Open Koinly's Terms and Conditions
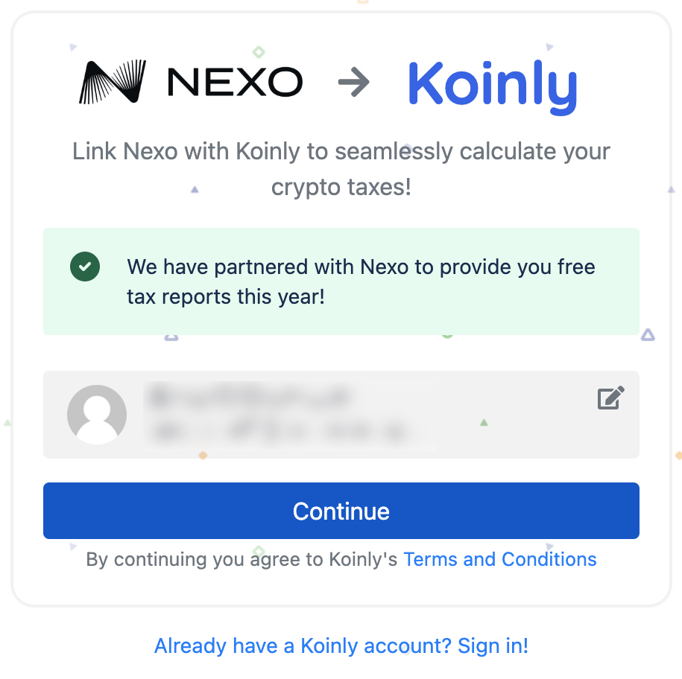682x679 pixels. [499, 559]
